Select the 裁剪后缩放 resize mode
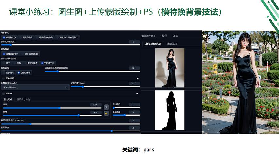 click(x=26, y=37)
